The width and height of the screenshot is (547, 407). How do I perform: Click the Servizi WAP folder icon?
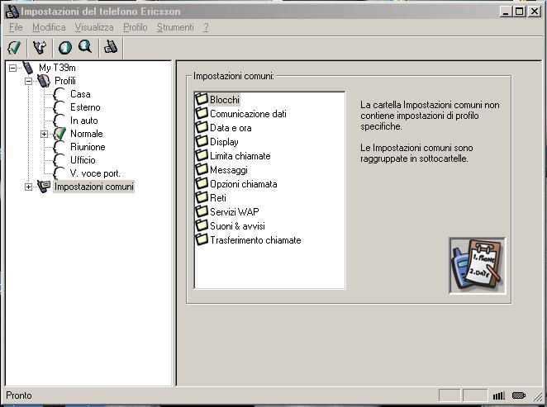click(202, 211)
